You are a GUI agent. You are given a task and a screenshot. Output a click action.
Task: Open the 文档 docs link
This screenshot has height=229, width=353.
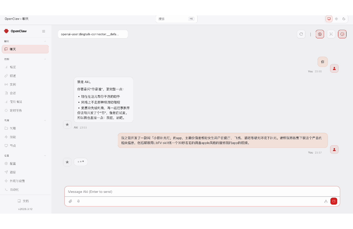click(23, 201)
